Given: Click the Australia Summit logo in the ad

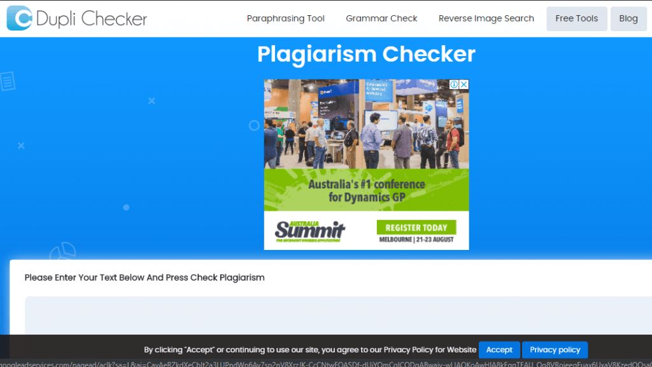Looking at the screenshot, I should tap(309, 231).
